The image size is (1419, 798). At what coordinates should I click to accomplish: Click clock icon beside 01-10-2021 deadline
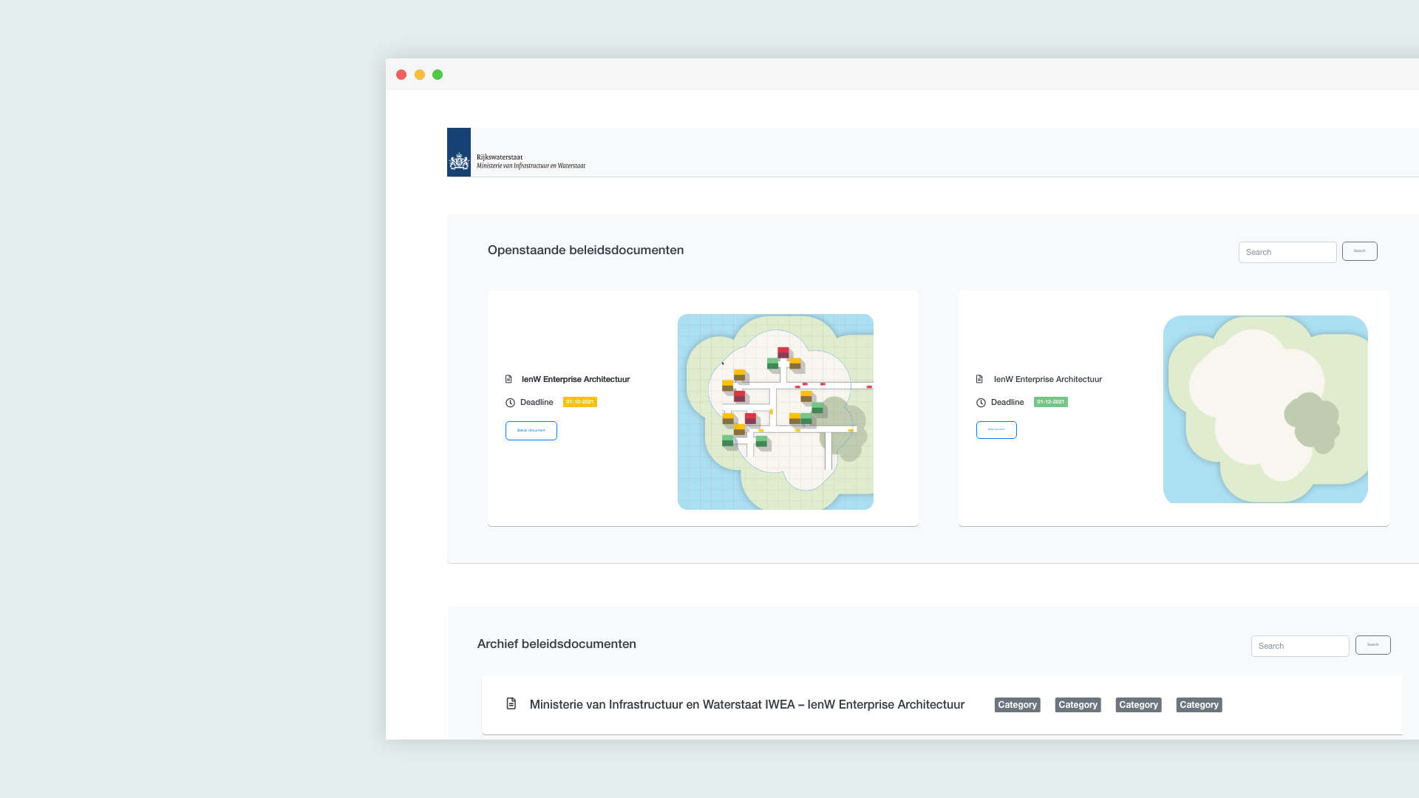pos(510,403)
